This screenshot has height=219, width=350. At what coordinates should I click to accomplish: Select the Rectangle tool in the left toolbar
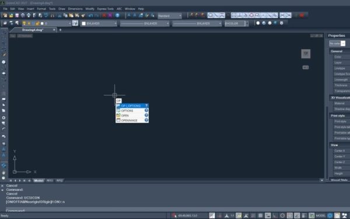click(x=3, y=99)
